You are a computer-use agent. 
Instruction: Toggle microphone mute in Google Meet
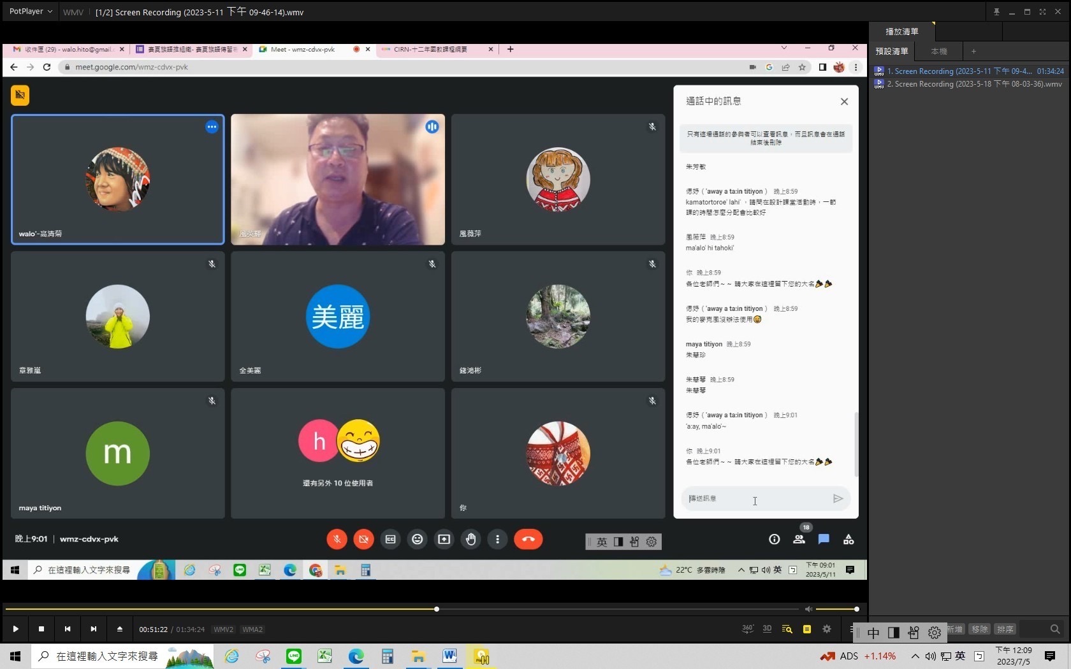(x=337, y=539)
